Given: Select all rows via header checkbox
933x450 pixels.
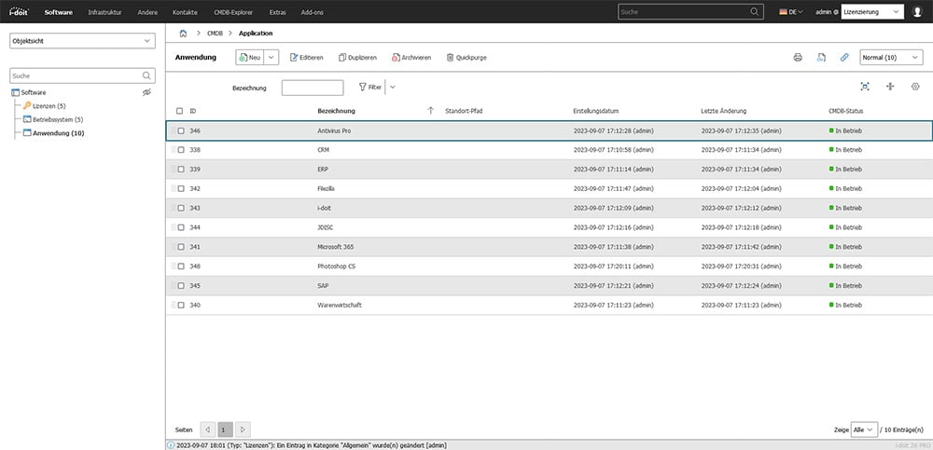Looking at the screenshot, I should (180, 111).
